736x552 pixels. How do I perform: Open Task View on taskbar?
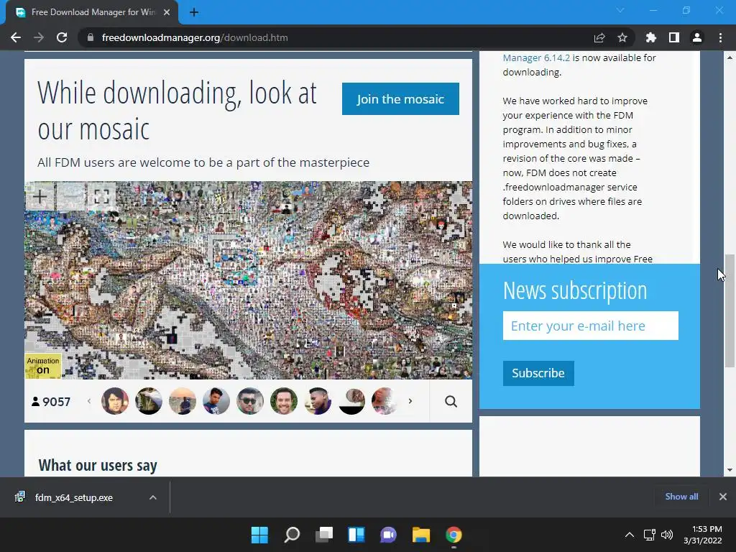pos(324,535)
